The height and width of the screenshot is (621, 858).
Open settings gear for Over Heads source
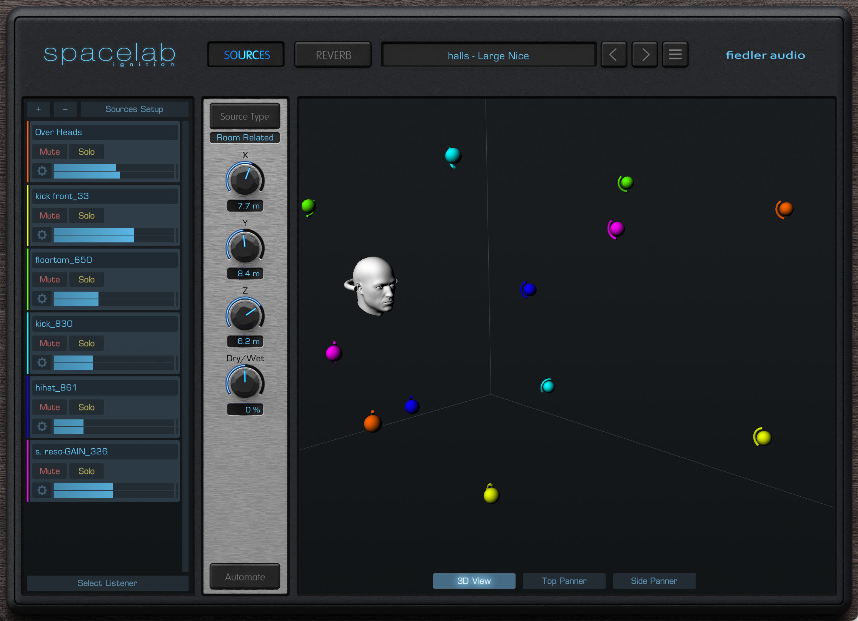pos(42,171)
